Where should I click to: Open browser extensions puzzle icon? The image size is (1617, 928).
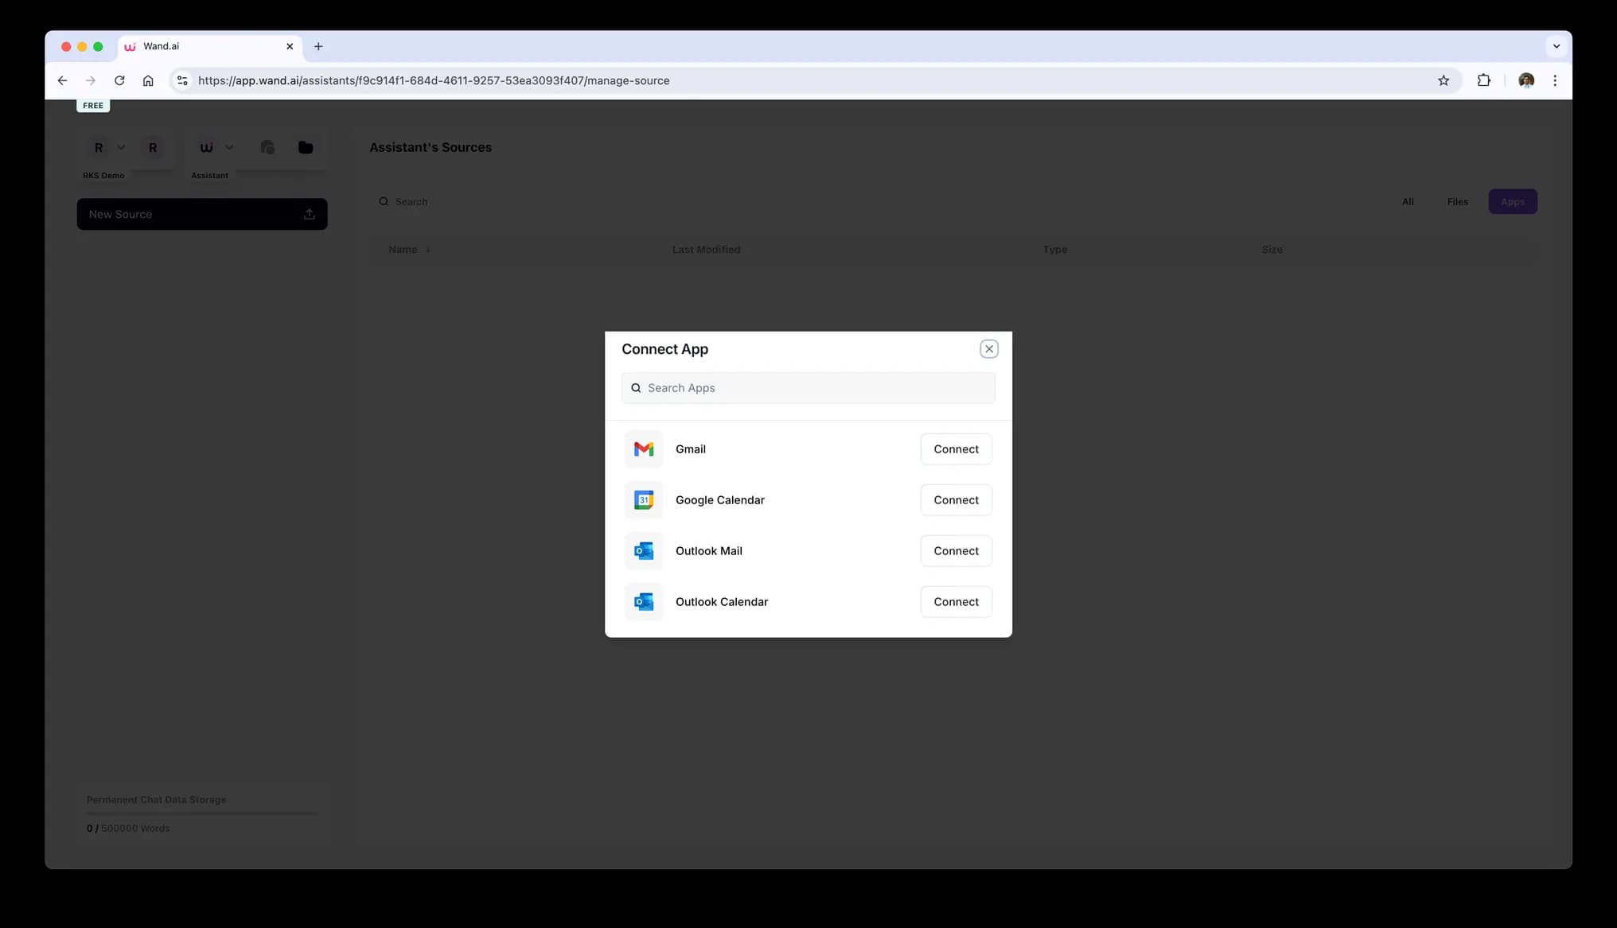(x=1483, y=80)
